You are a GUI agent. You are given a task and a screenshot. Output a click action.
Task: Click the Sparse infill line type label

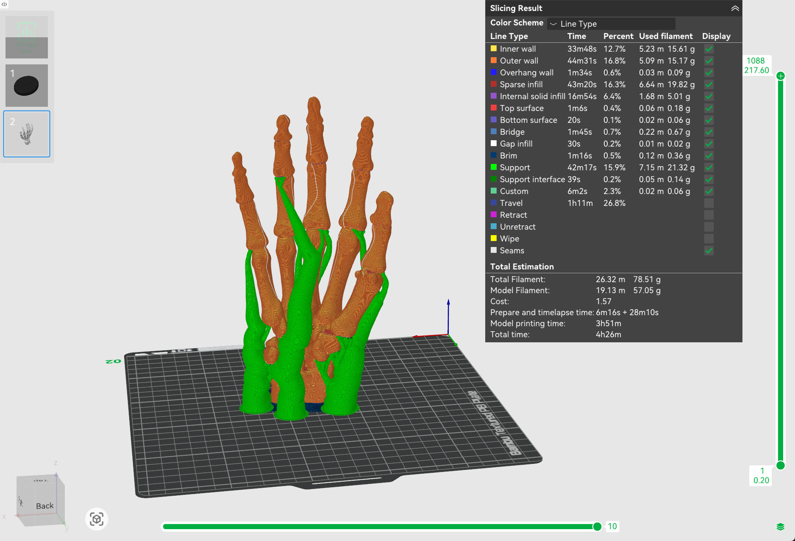click(521, 84)
